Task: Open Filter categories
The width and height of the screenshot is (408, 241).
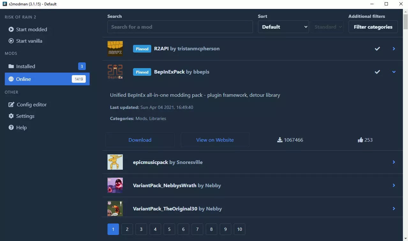Action: 373,27
